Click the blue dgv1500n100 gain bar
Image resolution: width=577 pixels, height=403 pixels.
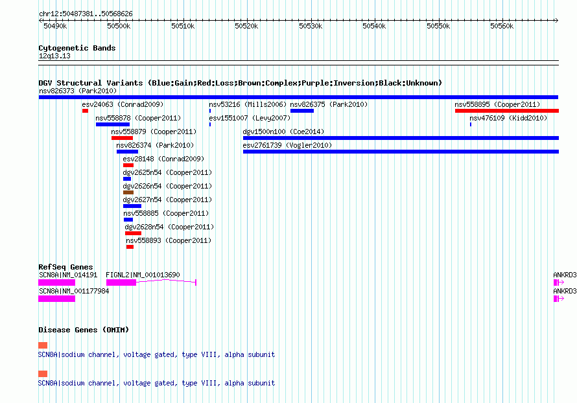tap(401, 138)
